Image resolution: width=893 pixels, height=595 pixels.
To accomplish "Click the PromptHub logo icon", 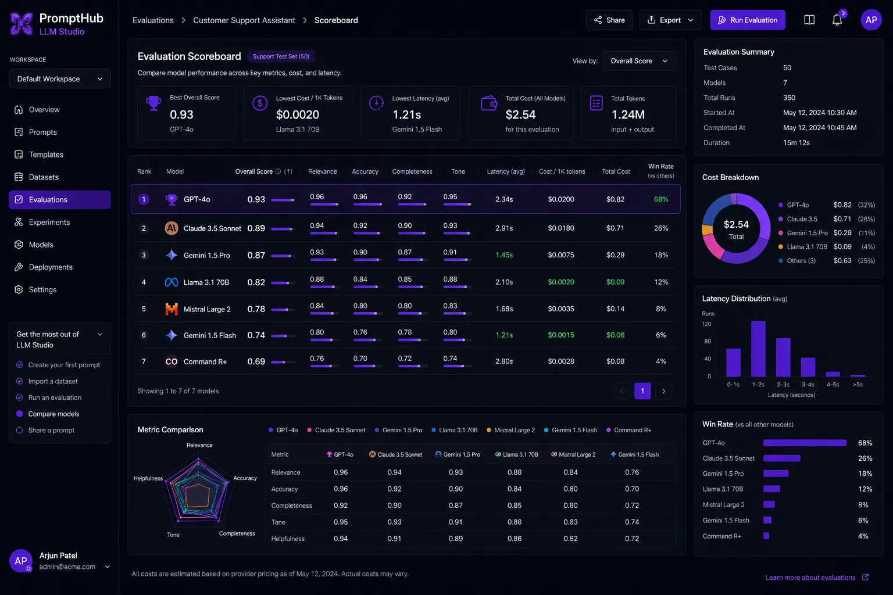I will tap(22, 24).
